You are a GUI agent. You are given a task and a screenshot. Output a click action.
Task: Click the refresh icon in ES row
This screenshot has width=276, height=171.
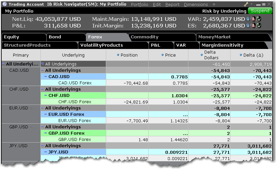[258, 25]
